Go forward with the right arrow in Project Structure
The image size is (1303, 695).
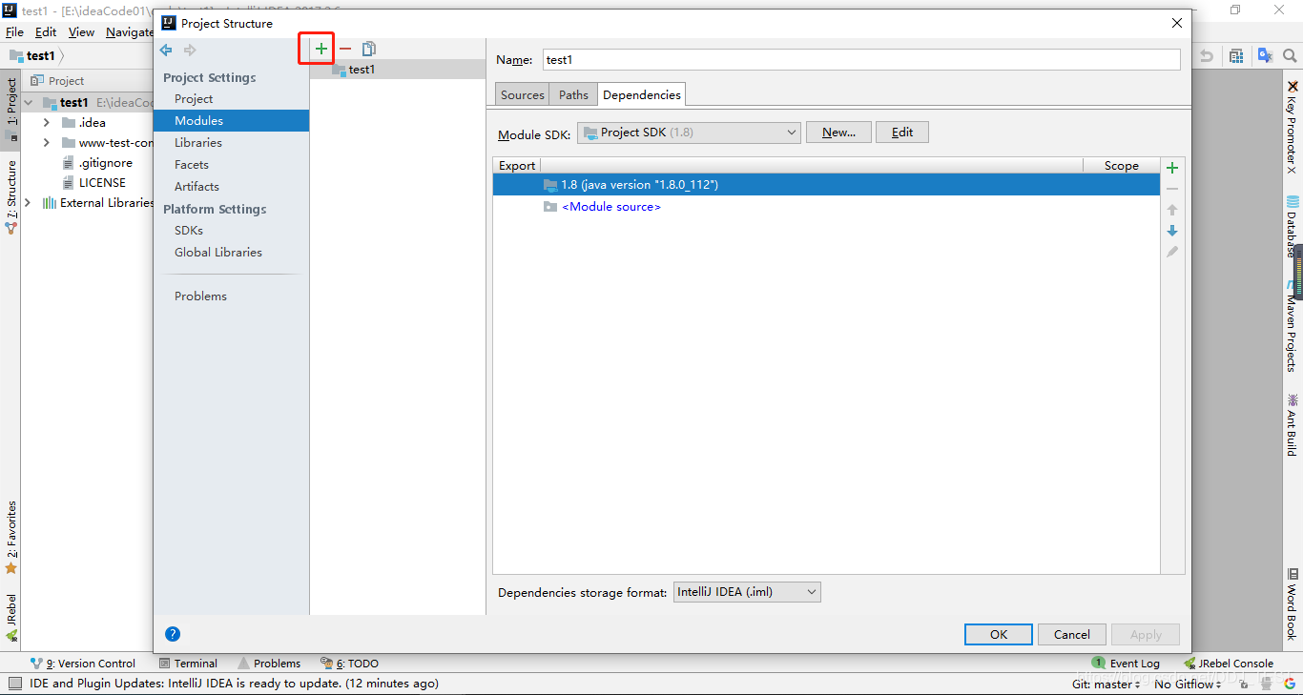190,50
